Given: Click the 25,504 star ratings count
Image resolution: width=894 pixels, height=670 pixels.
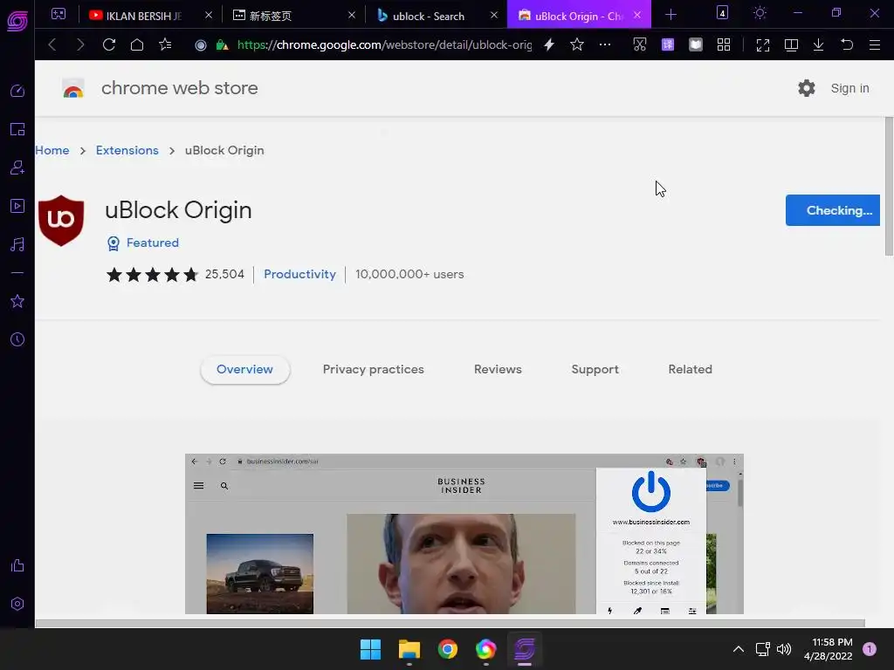Looking at the screenshot, I should [x=224, y=274].
